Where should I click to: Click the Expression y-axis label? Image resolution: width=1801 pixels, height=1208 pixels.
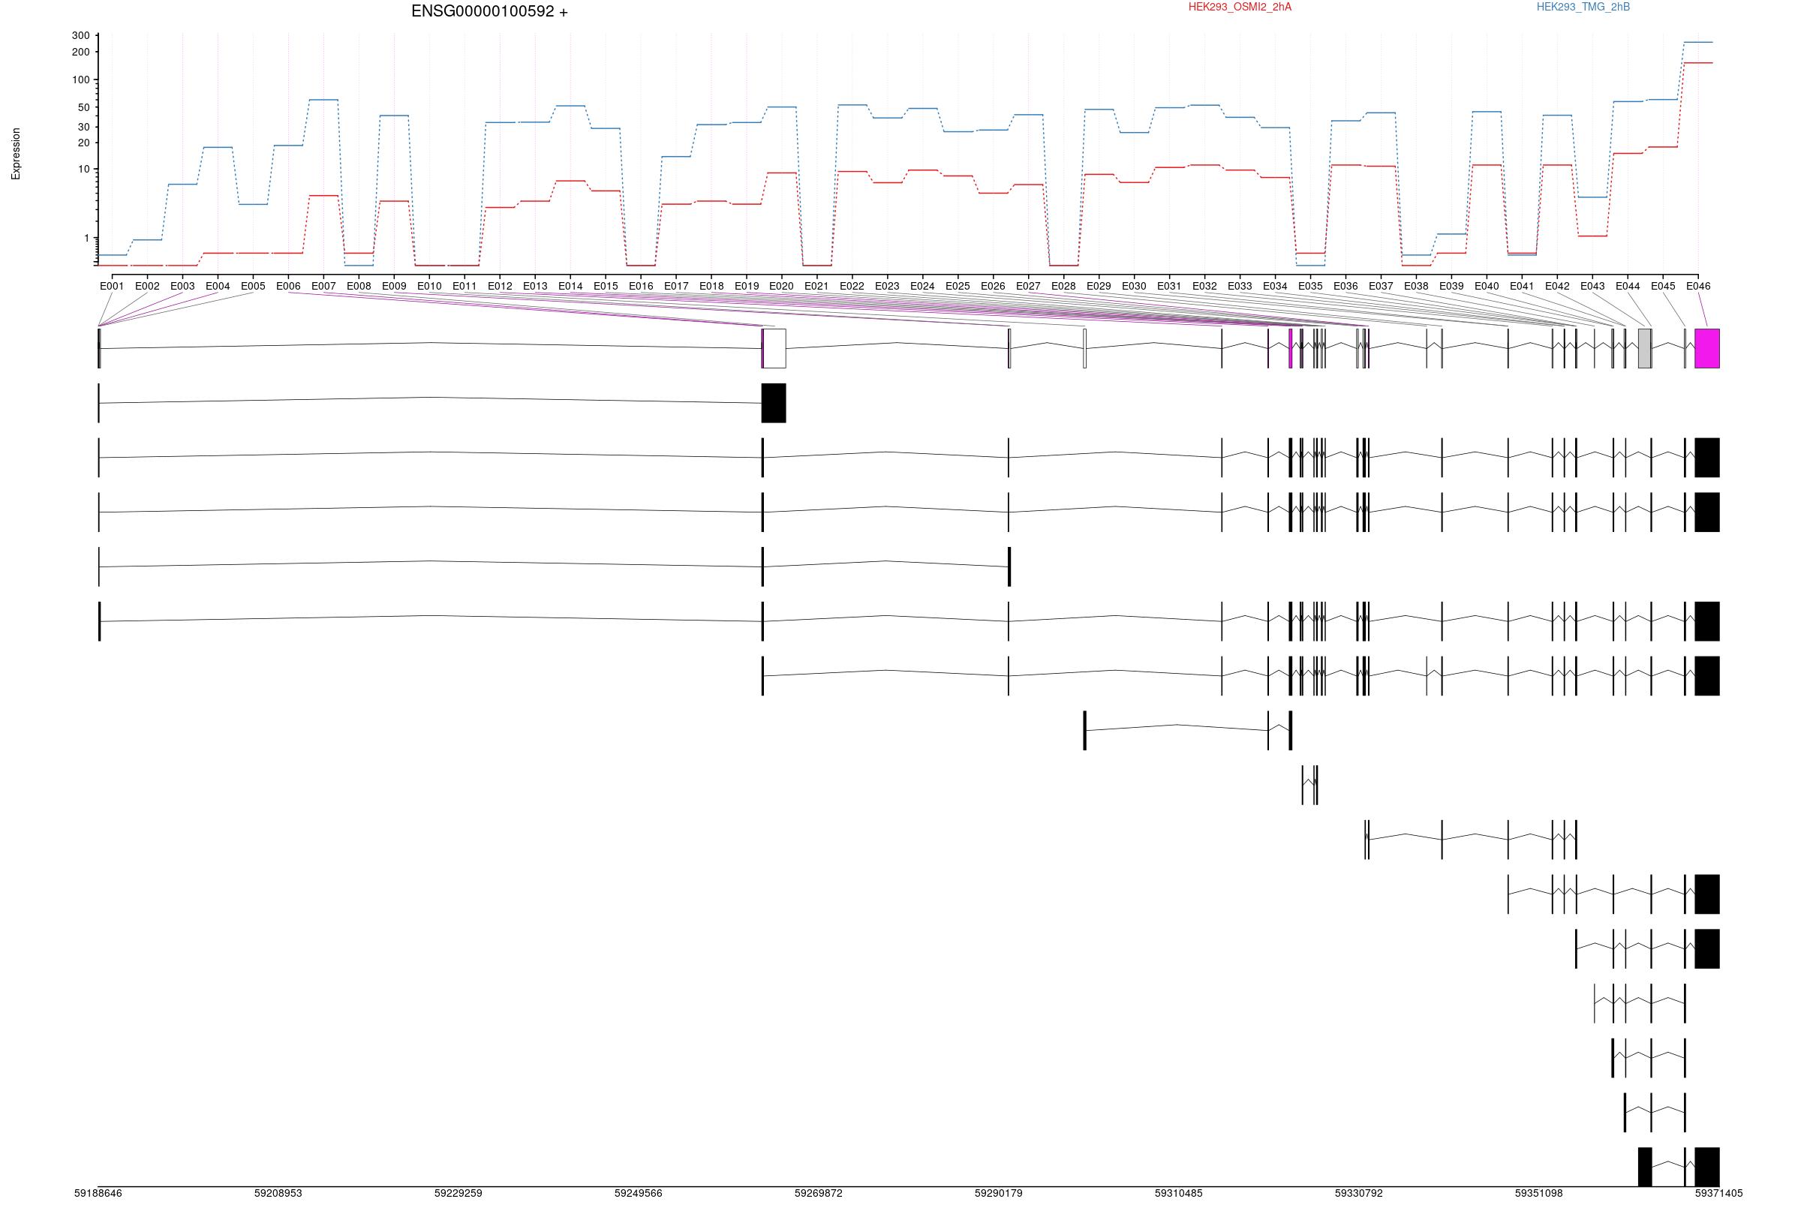(16, 154)
